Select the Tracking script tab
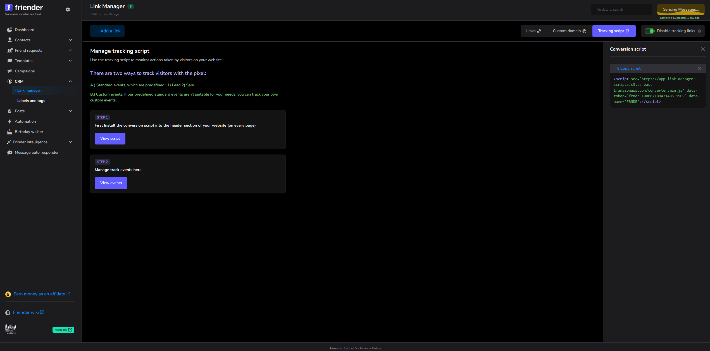Screen dimensions: 710x351 click(614, 31)
